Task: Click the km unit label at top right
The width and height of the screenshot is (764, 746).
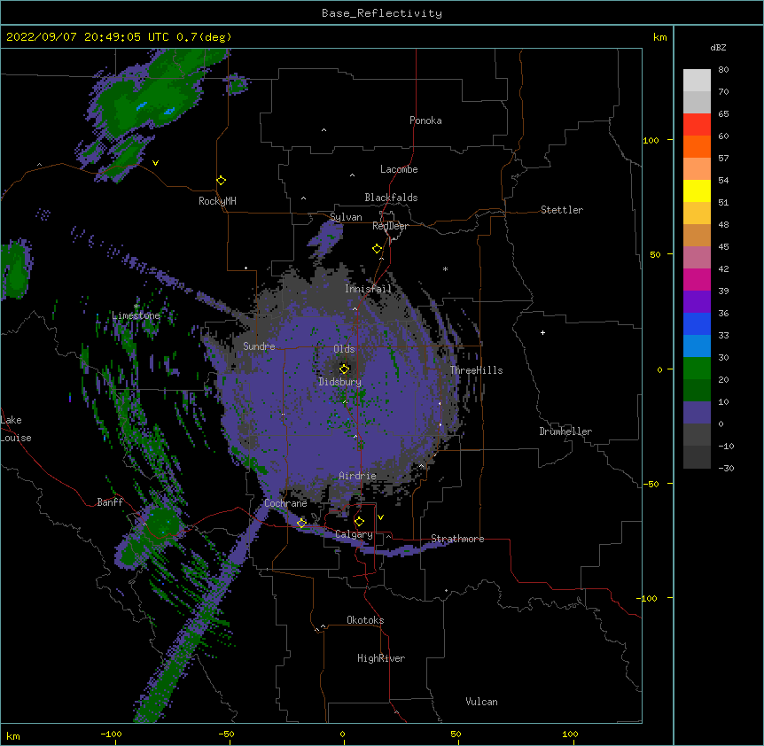Action: click(659, 37)
